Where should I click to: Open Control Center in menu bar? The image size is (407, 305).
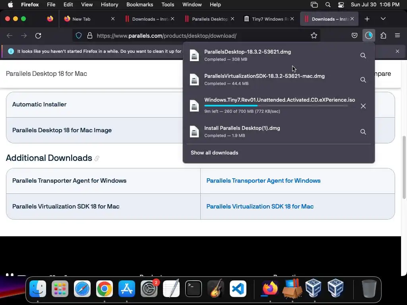pyautogui.click(x=341, y=5)
